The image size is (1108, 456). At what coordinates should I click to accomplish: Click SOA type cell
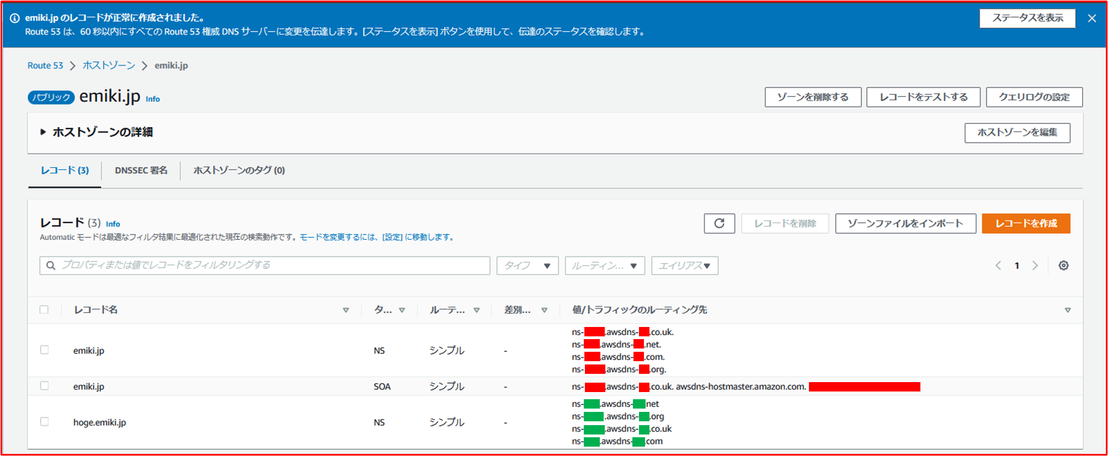382,387
